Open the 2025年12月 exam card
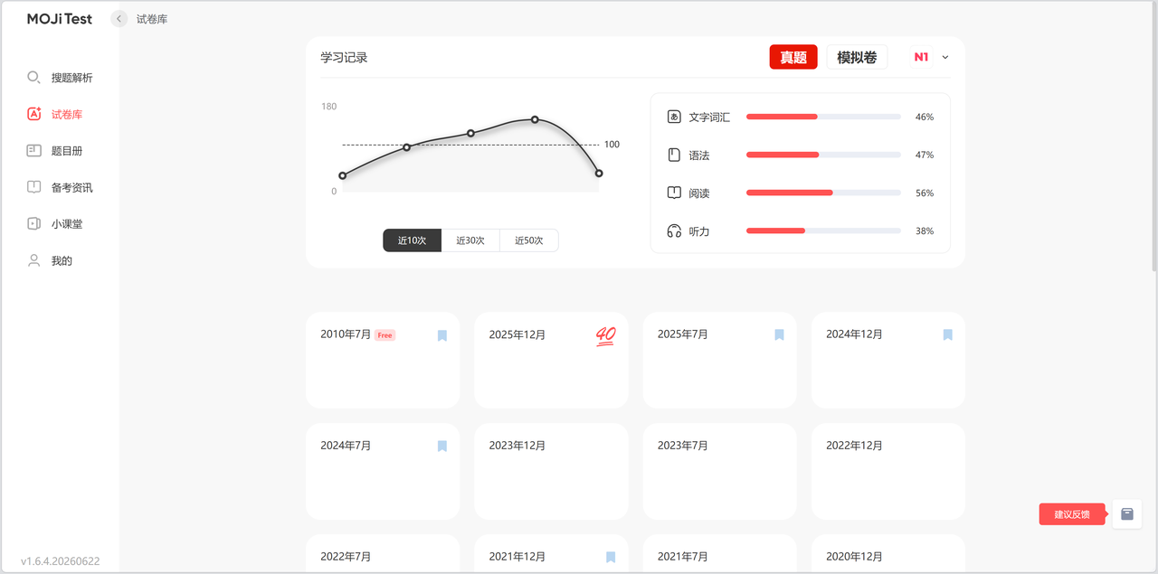Viewport: 1158px width, 574px height. [x=551, y=360]
